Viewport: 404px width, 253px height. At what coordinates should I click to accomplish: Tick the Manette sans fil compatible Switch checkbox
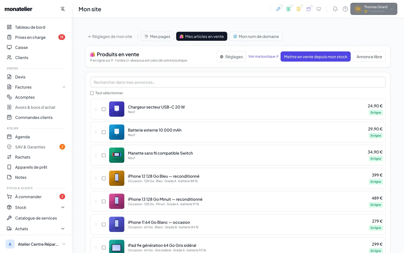pyautogui.click(x=104, y=155)
